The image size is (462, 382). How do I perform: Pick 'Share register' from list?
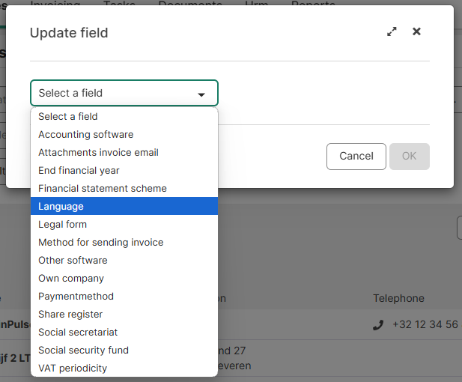[x=124, y=314]
